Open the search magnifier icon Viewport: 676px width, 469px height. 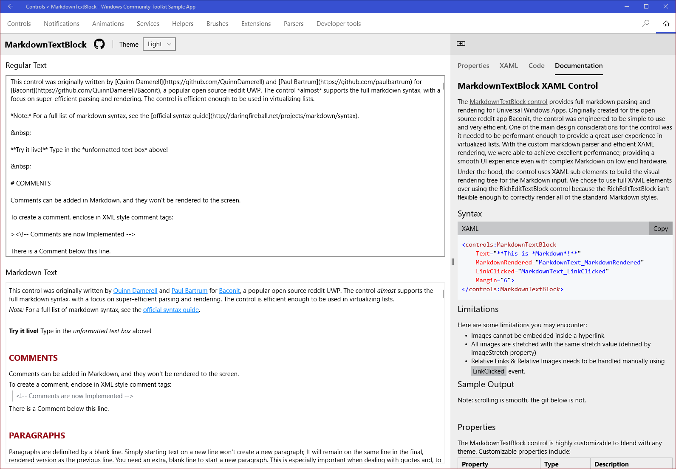pos(646,23)
